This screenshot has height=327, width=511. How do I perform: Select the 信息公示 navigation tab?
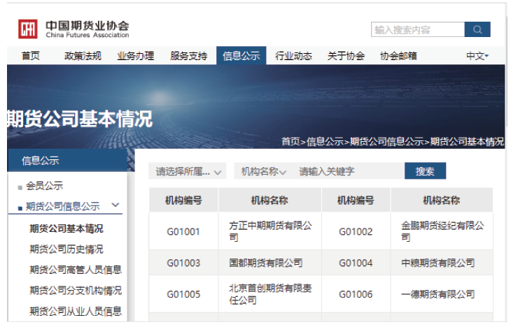point(241,56)
